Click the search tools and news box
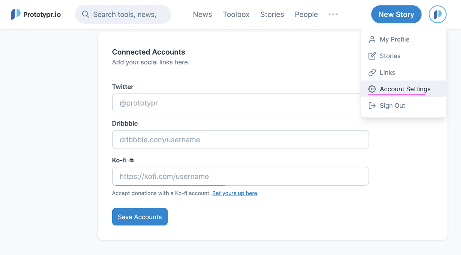Image resolution: width=461 pixels, height=255 pixels. [128, 14]
